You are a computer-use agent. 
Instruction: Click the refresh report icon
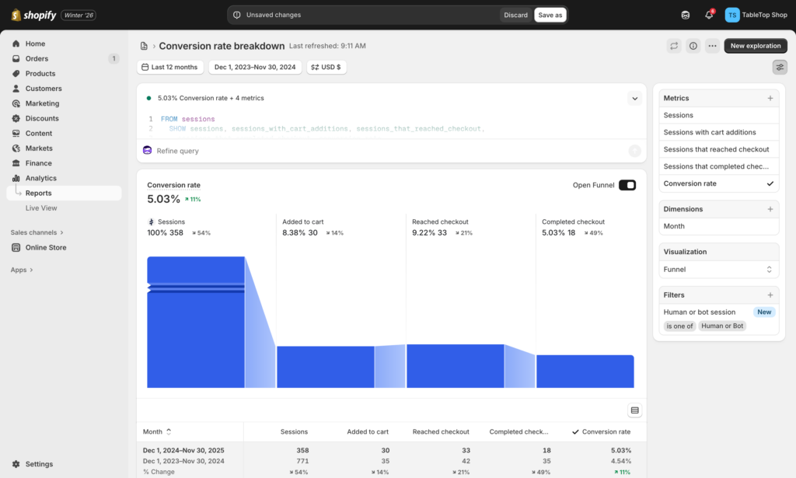click(x=674, y=46)
